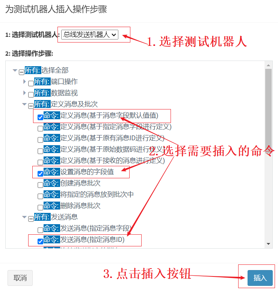Screen dimensions: 278x290
Task: Open the 总线发送机器人 robot dropdown
Action: click(x=90, y=35)
